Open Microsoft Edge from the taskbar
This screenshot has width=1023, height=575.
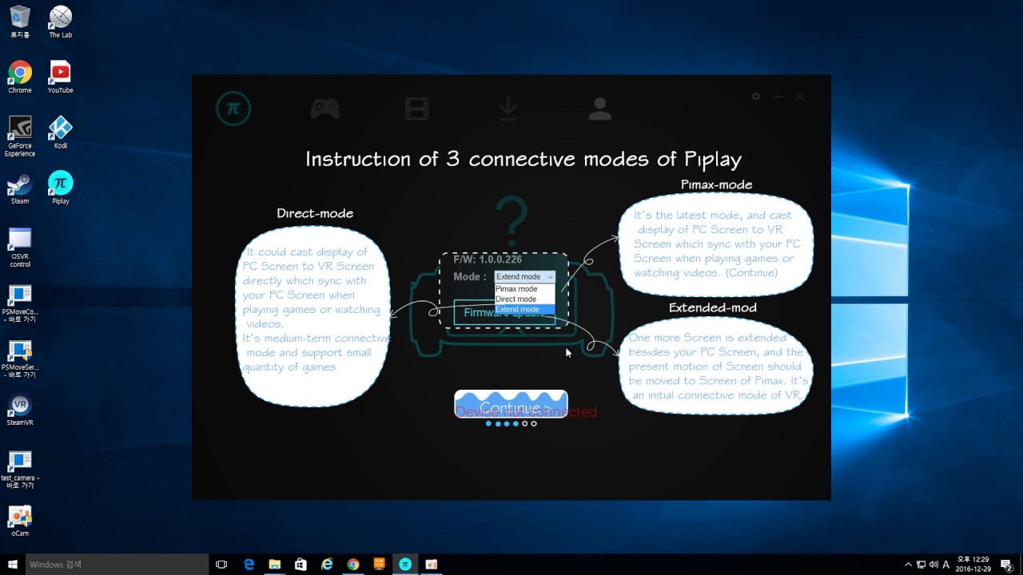[x=249, y=565]
